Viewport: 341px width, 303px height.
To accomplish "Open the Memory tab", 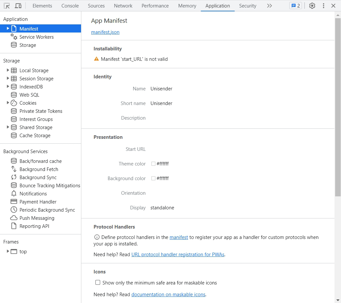I will [x=187, y=6].
